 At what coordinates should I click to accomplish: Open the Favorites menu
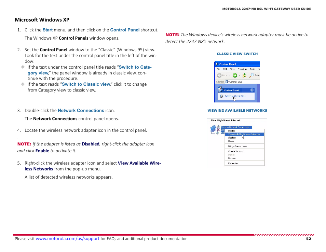tap(242, 69)
